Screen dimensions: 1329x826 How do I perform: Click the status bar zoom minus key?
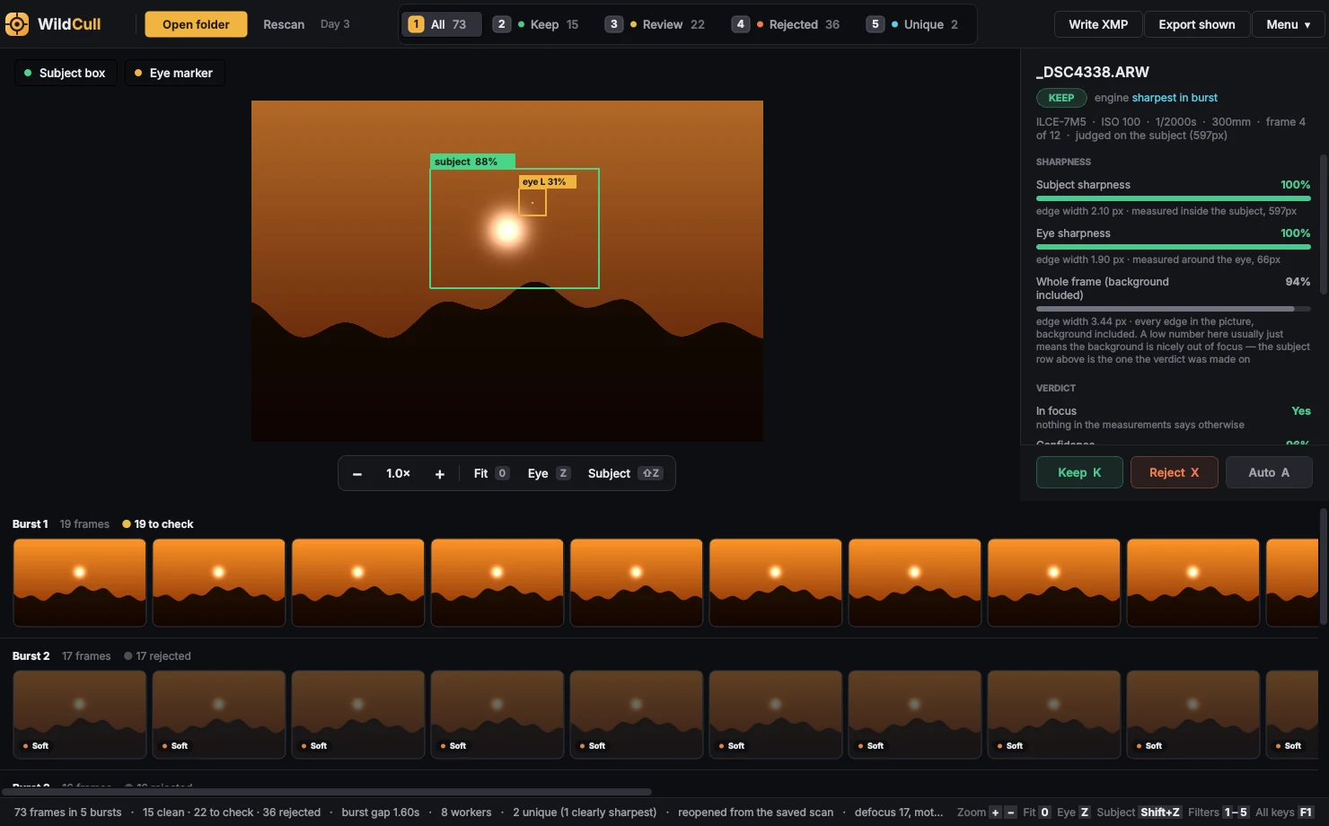coord(1010,812)
